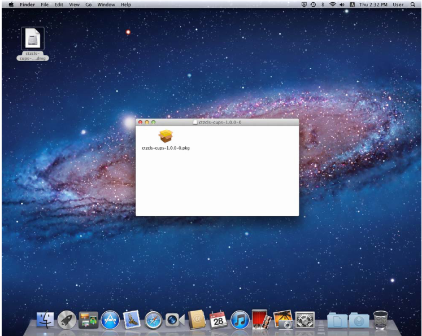Image resolution: width=422 pixels, height=336 pixels.
Task: Open System Preferences gear icon
Action: 305,320
